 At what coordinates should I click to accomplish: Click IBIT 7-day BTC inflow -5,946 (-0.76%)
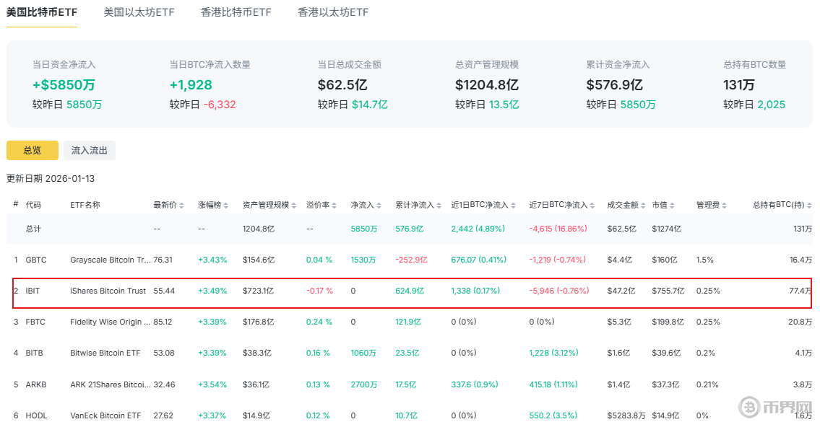559,291
